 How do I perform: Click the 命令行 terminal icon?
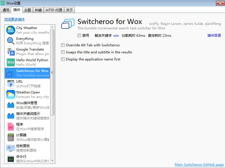pos(11,159)
